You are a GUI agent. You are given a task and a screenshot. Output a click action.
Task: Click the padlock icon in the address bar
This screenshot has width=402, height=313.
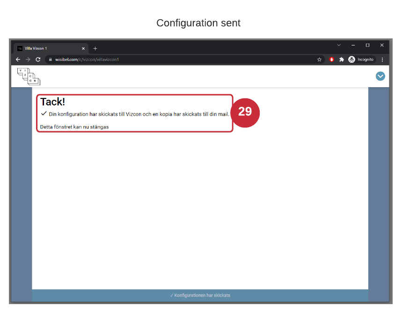coord(50,60)
